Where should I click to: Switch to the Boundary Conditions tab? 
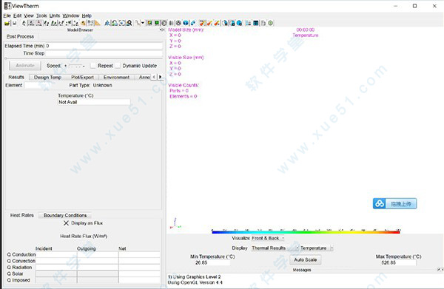click(x=65, y=216)
